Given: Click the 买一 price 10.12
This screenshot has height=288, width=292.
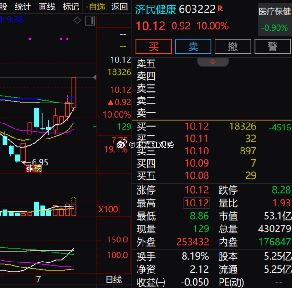Looking at the screenshot, I should click(197, 127).
